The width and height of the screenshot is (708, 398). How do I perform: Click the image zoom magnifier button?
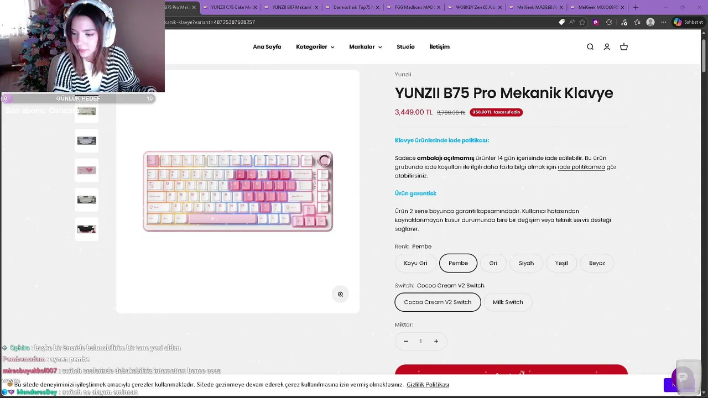tap(340, 294)
